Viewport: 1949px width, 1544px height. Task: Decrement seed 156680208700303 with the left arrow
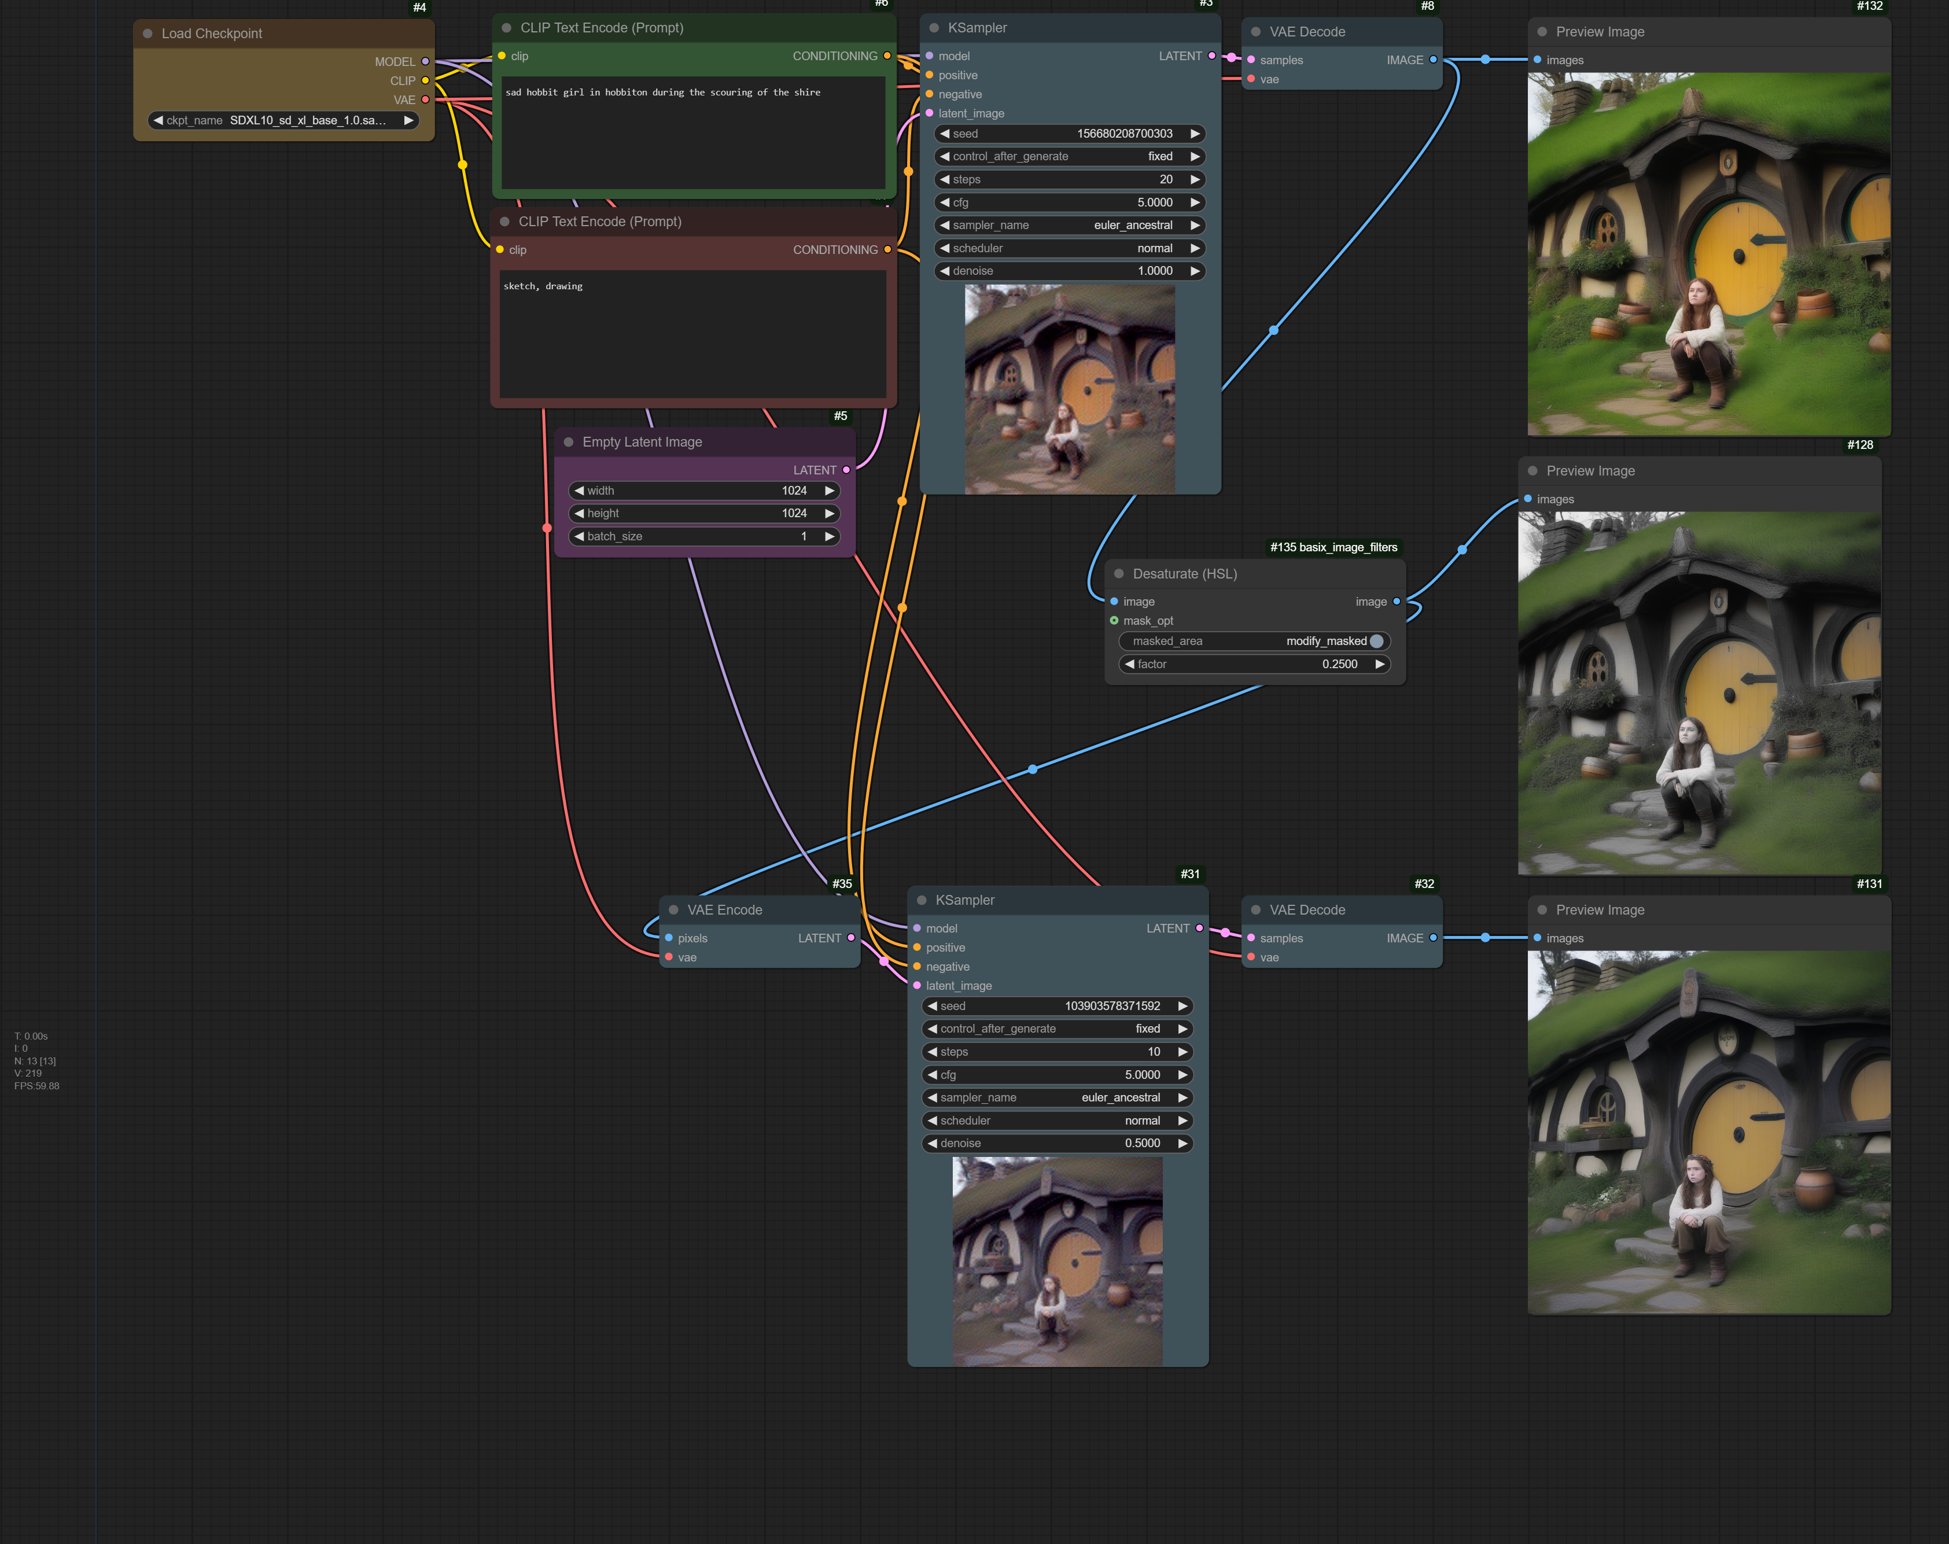click(x=945, y=133)
